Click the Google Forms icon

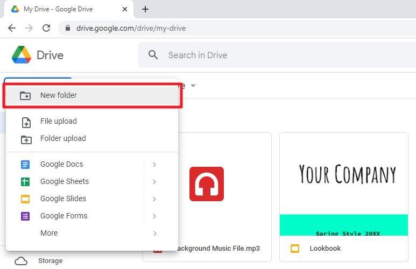(x=25, y=216)
